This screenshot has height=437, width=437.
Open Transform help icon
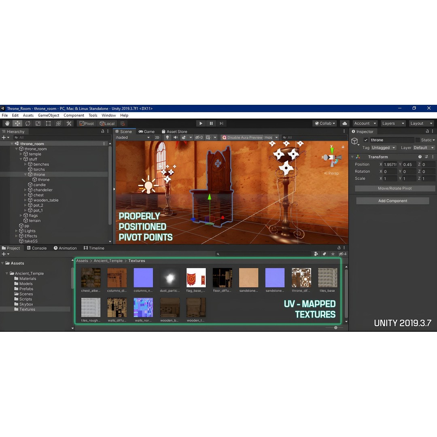(x=420, y=157)
